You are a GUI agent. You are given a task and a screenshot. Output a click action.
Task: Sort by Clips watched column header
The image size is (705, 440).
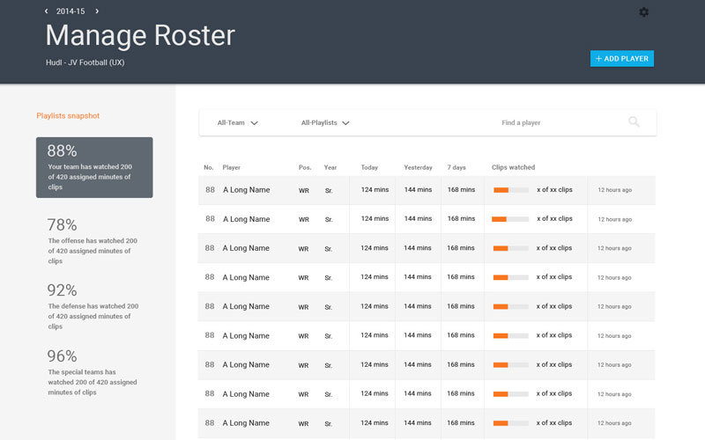pyautogui.click(x=513, y=167)
